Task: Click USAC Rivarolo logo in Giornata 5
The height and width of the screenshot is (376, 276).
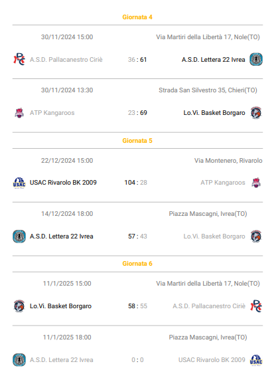Action: 19,183
